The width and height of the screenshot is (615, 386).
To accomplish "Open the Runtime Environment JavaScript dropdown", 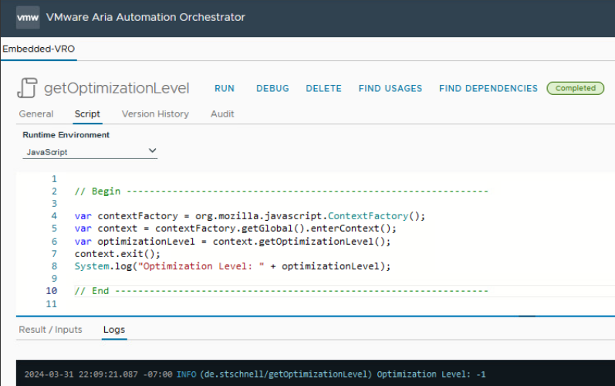I will click(90, 152).
